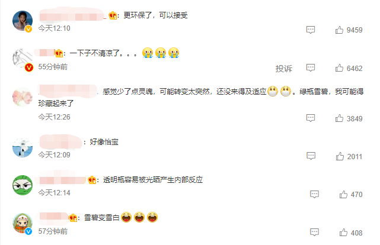Open the profile avatar of the 更环保了 commenter

pyautogui.click(x=23, y=21)
